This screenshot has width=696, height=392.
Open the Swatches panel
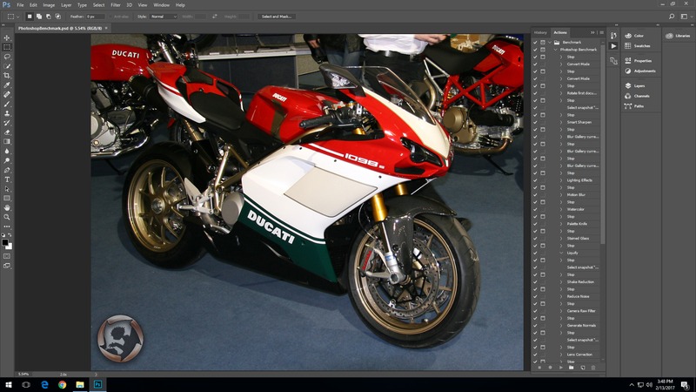tap(628, 45)
